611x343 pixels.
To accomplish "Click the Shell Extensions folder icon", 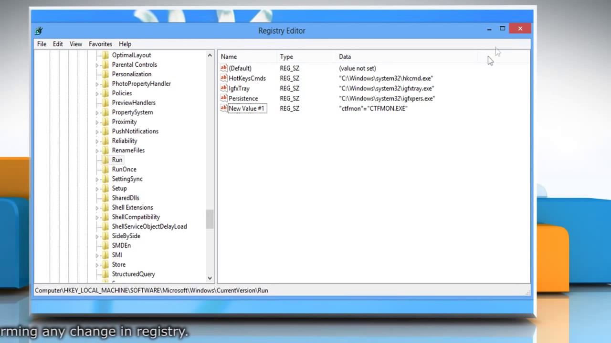I will click(x=105, y=208).
